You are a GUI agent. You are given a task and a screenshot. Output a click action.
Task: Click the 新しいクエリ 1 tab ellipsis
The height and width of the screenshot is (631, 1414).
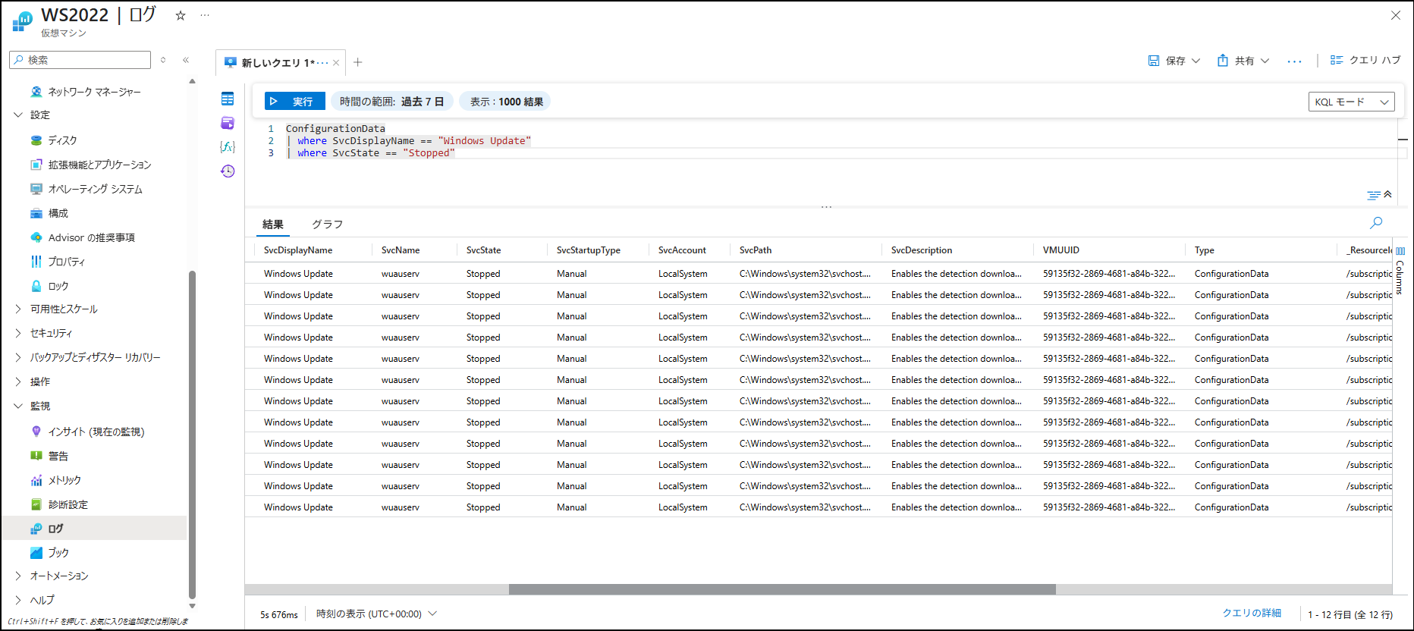[323, 63]
